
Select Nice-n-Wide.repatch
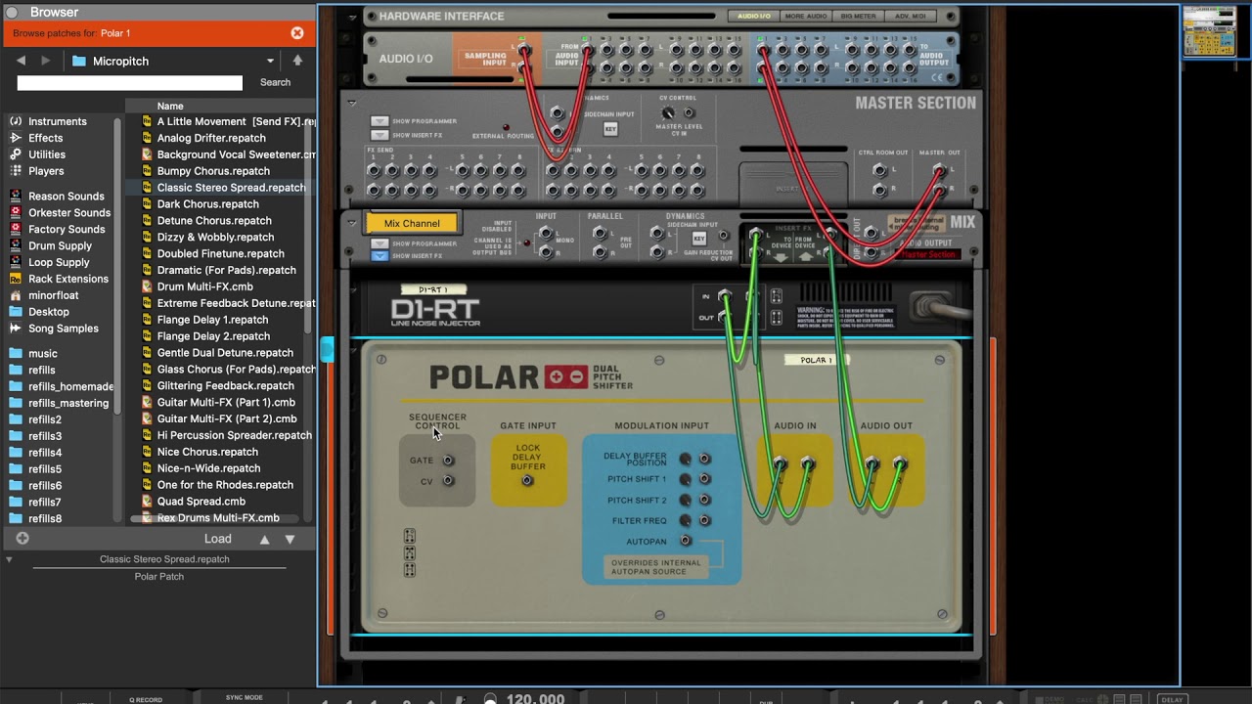[207, 468]
